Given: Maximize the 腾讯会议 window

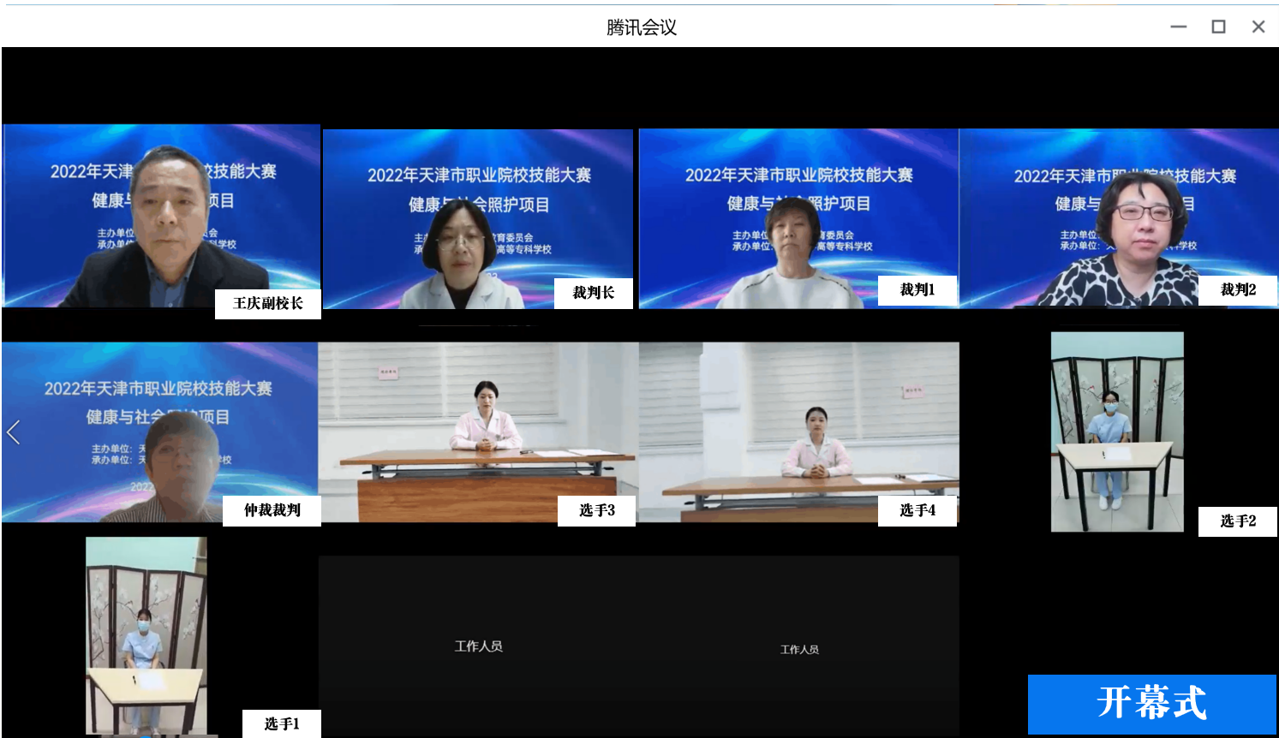Looking at the screenshot, I should [x=1218, y=27].
